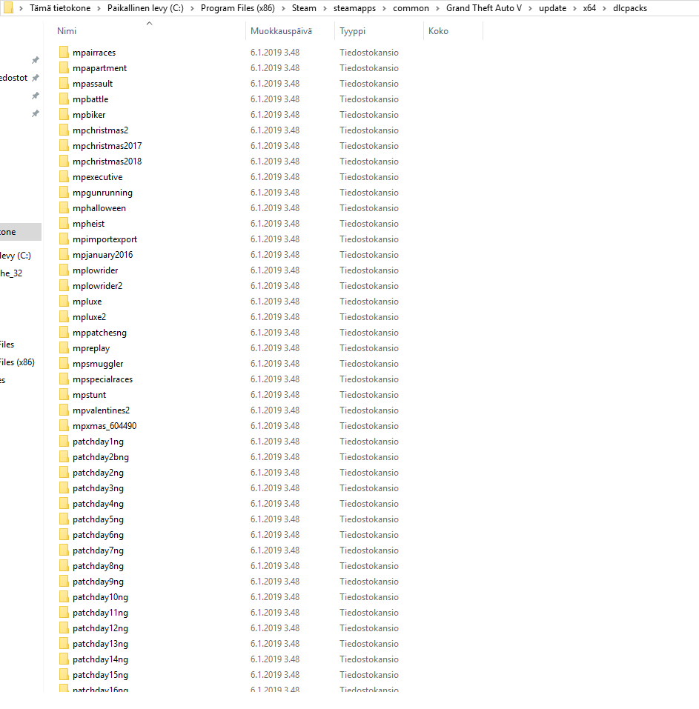Select patchday15ng folder name
This screenshot has height=709, width=699.
point(100,675)
